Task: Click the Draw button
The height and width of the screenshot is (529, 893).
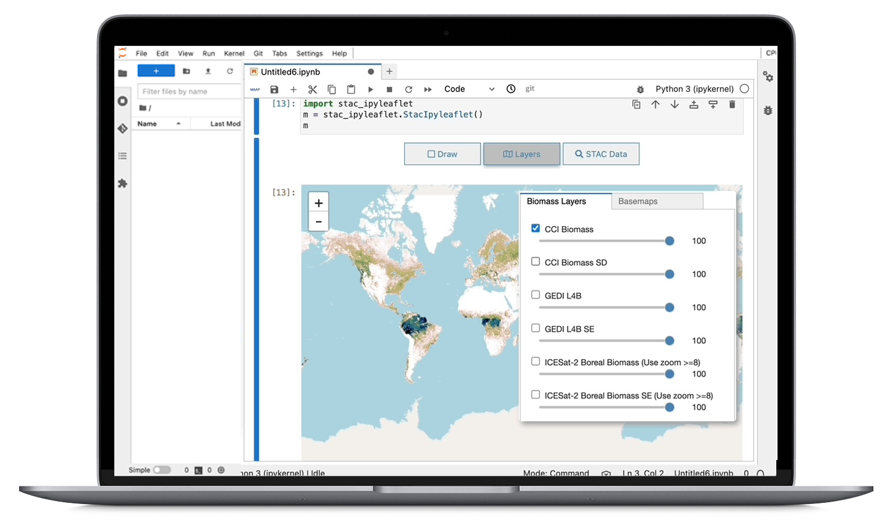Action: click(442, 154)
